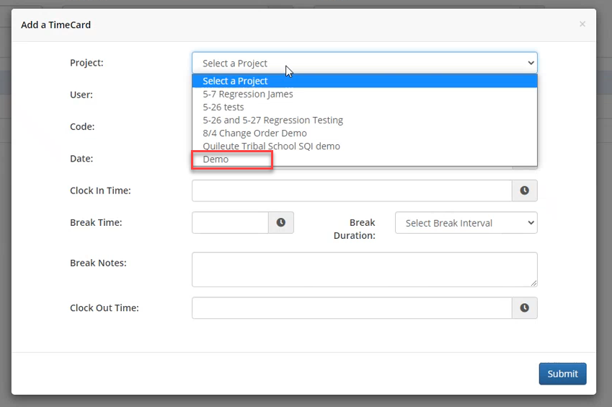This screenshot has width=612, height=407.
Task: Pick the 'Demo' project from the list
Action: click(x=216, y=159)
